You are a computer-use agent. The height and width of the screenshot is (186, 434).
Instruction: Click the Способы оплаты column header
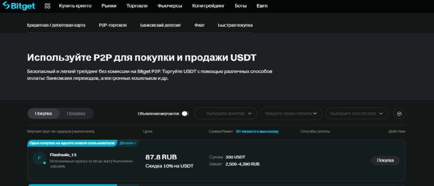[315, 131]
